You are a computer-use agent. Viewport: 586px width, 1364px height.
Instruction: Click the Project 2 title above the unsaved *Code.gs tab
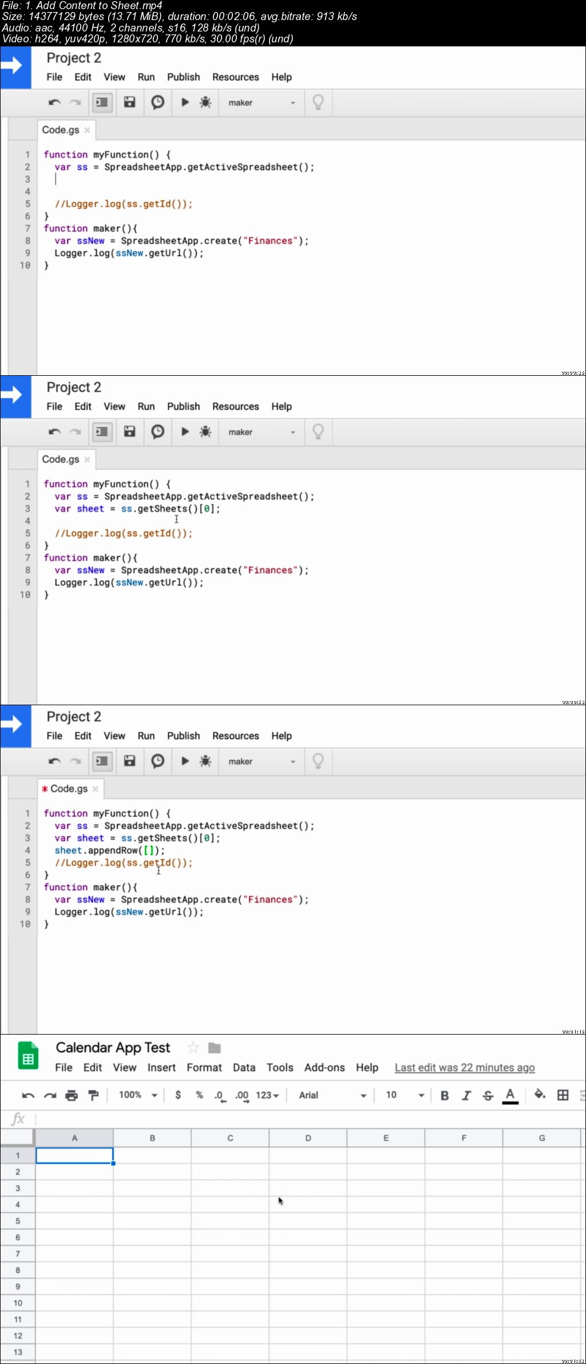click(74, 717)
